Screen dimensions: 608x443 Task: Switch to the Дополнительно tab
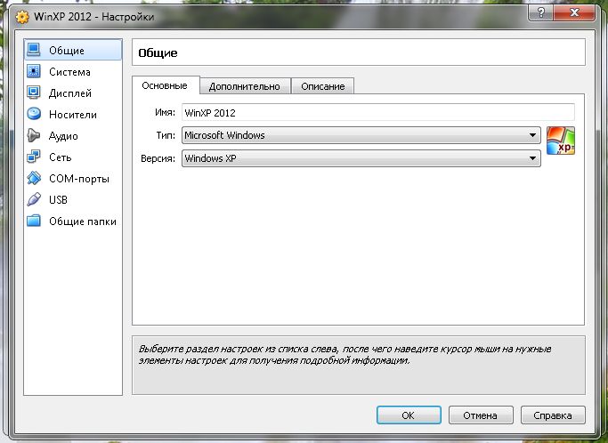[244, 86]
